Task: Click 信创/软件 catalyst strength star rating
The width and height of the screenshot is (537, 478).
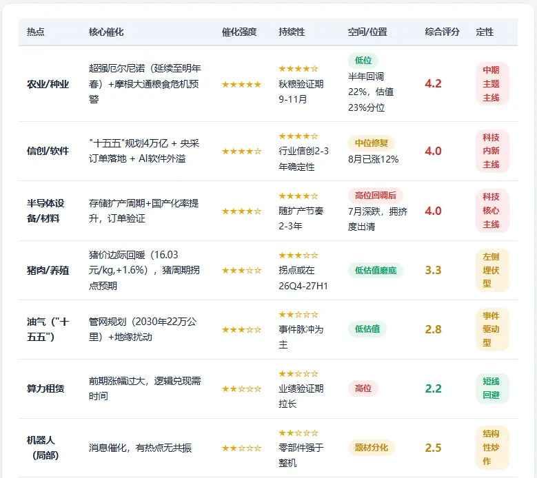Action: 241,151
